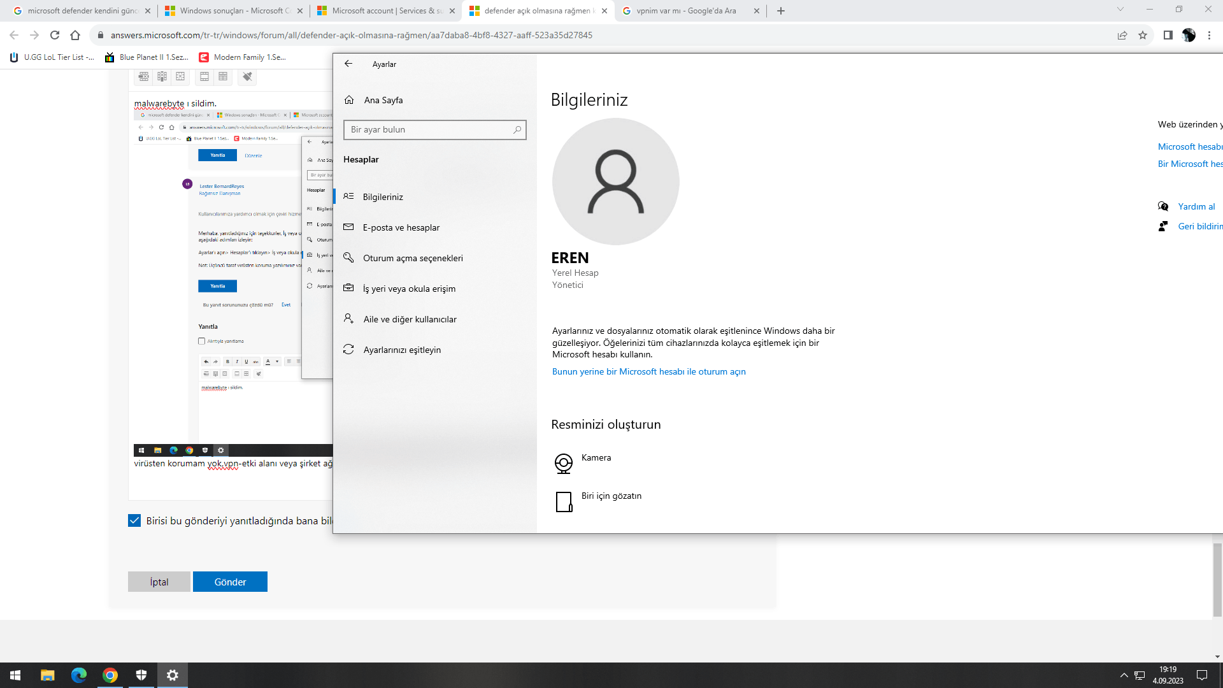Reload the current Chrome page

55,35
